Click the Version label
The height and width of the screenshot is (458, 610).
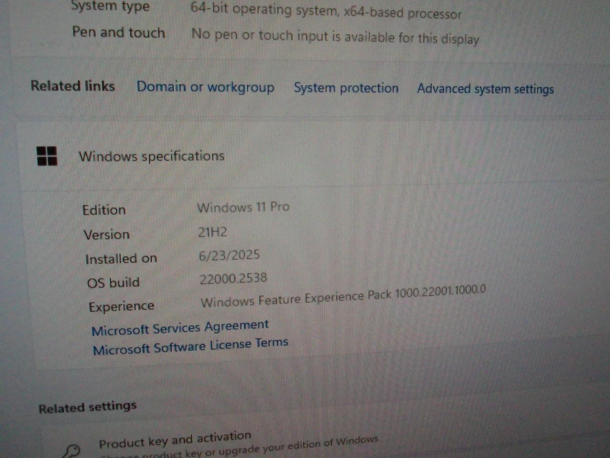click(107, 235)
